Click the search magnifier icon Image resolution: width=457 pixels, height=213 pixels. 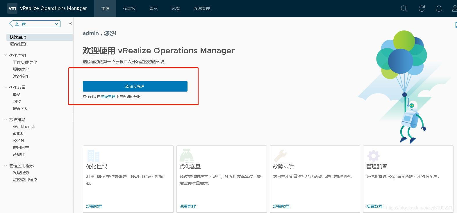coord(404,9)
